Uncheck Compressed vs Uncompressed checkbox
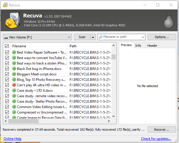Image resolution: width=179 pixels, height=143 pixels. [7, 112]
